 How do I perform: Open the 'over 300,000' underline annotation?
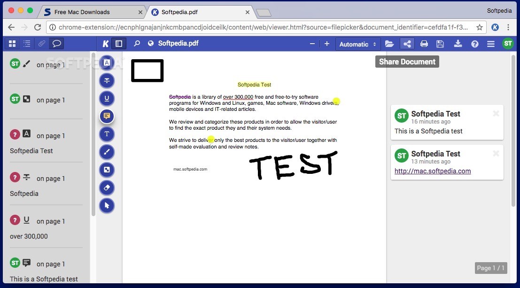click(46, 227)
